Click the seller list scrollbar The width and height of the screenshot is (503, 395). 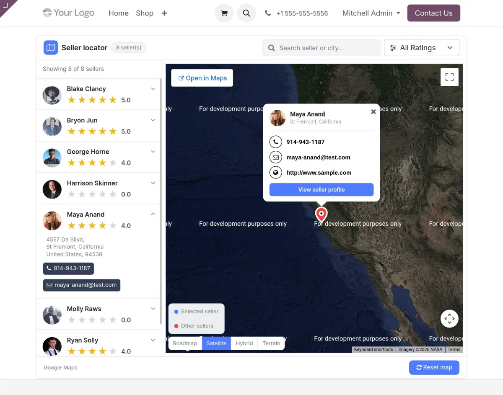(161, 201)
